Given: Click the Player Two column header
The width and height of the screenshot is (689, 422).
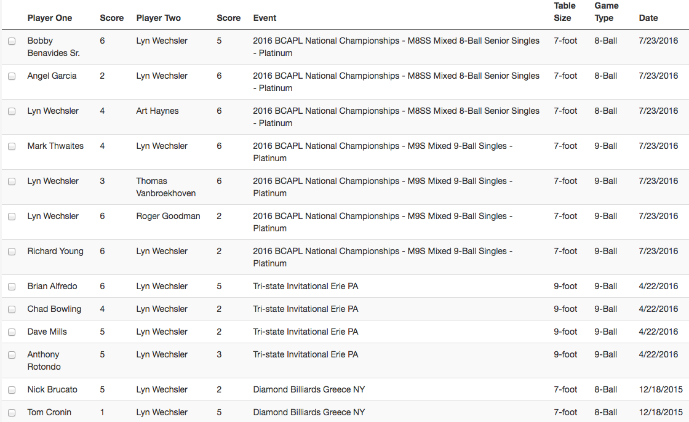Looking at the screenshot, I should click(158, 18).
